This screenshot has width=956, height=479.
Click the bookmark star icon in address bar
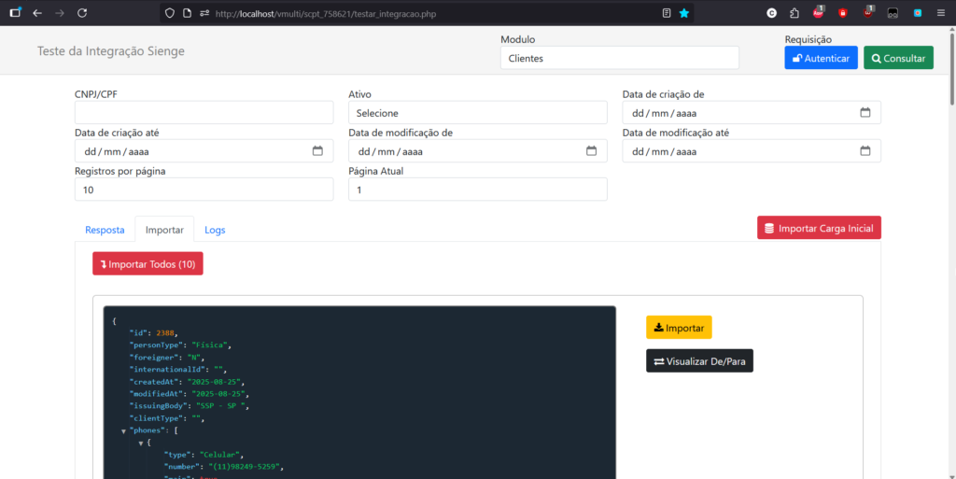tap(684, 13)
